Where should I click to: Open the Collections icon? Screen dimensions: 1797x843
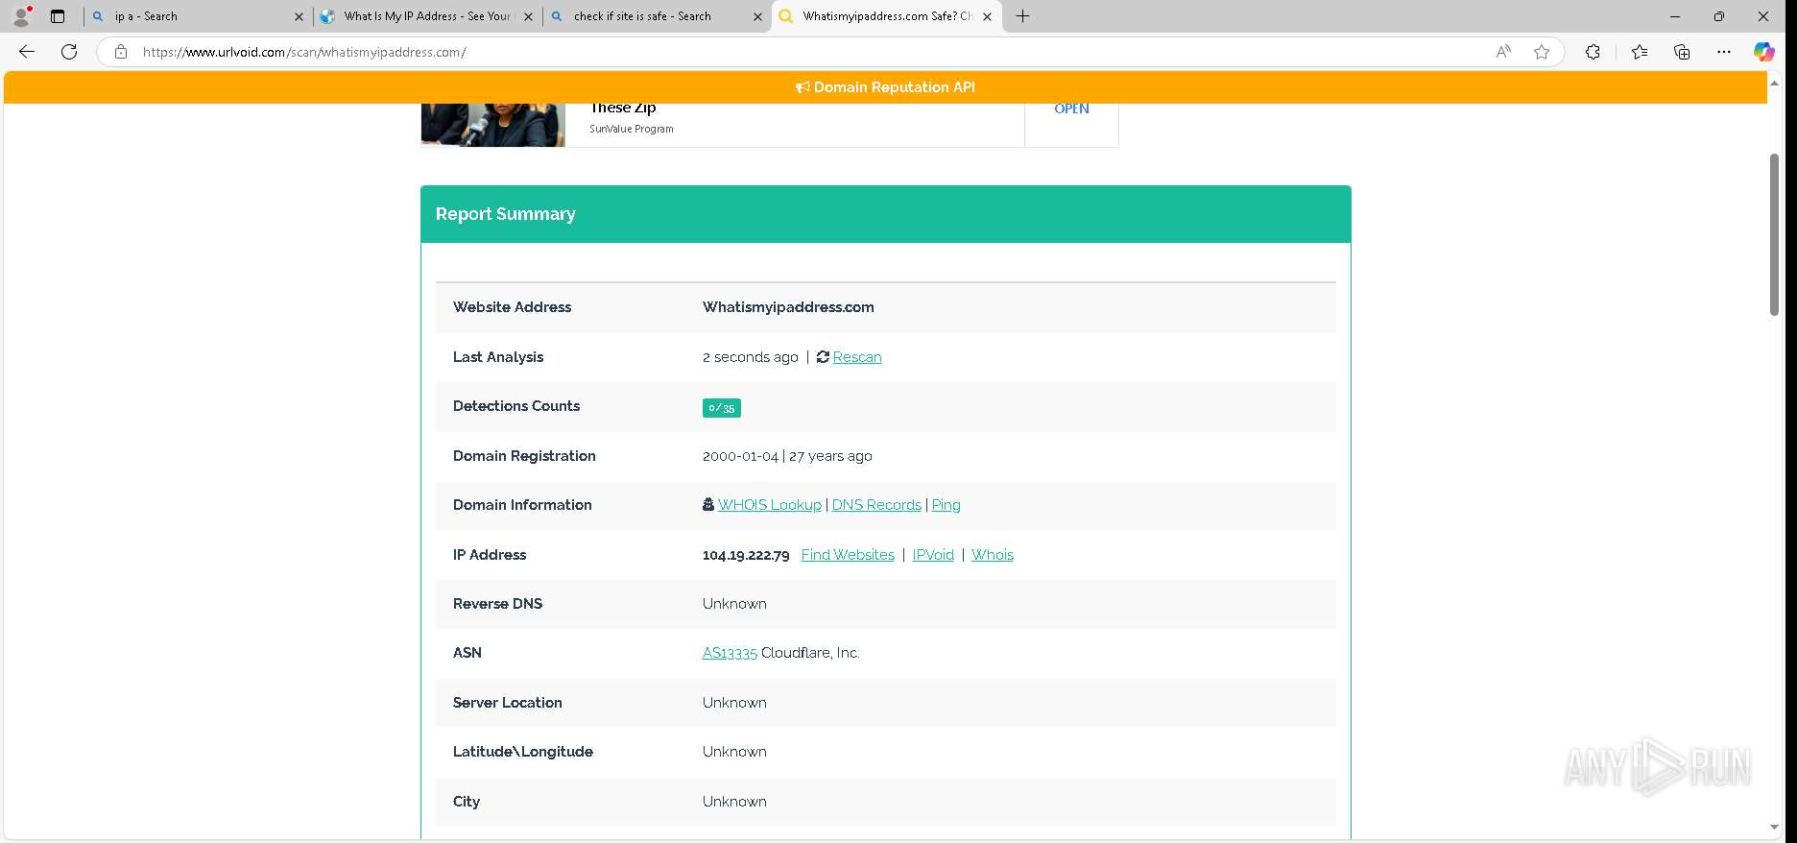click(x=1682, y=52)
